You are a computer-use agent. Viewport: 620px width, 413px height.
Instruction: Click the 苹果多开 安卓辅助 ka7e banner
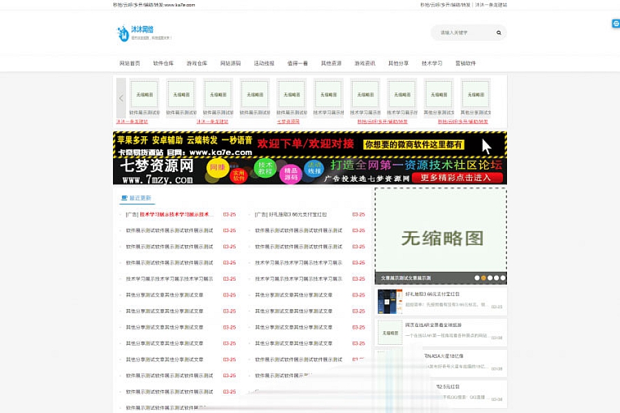pyautogui.click(x=309, y=145)
